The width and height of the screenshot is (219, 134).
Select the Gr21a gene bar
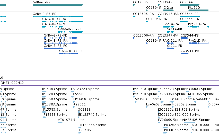(x=169, y=10)
